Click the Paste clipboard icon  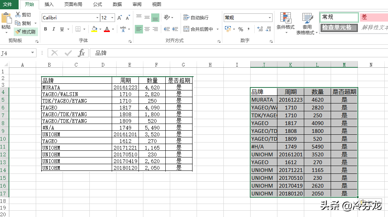pos(6,18)
